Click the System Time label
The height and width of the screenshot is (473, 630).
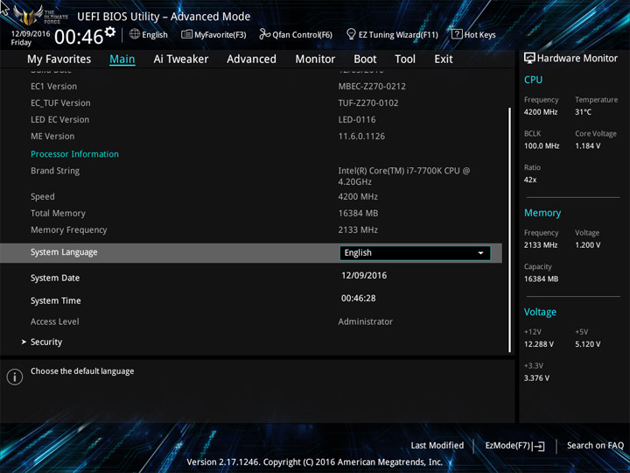[56, 300]
